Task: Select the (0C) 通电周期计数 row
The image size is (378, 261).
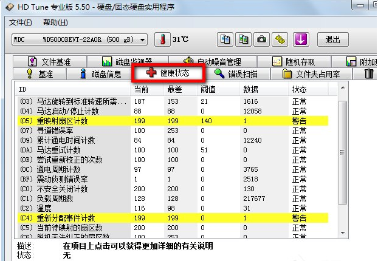Action: point(173,169)
